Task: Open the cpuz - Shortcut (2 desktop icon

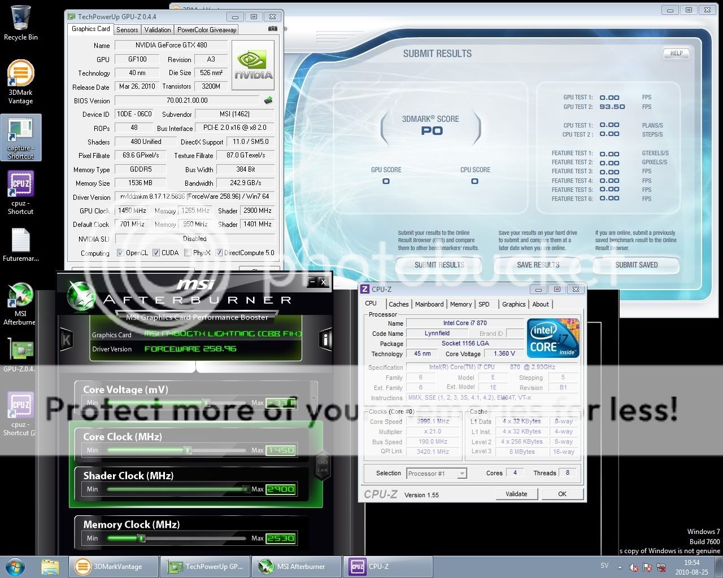Action: point(21,414)
